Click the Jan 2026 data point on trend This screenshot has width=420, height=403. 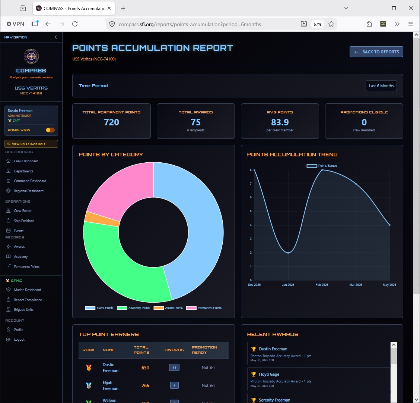[288, 253]
